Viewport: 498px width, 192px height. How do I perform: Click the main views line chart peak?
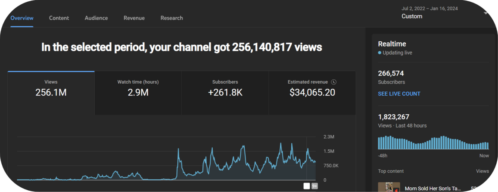281,144
